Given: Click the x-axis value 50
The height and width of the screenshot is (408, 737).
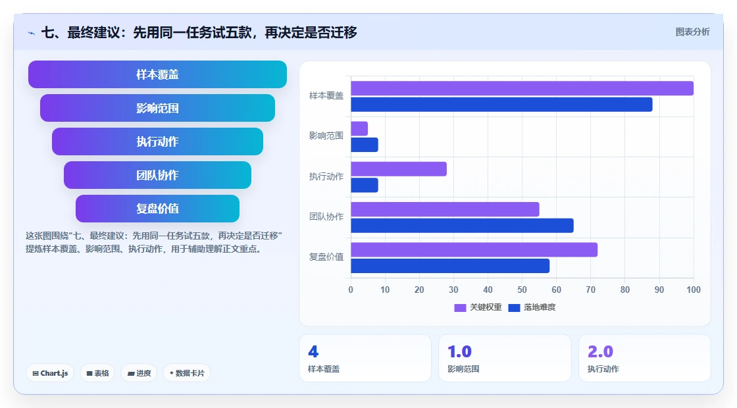Looking at the screenshot, I should 522,290.
